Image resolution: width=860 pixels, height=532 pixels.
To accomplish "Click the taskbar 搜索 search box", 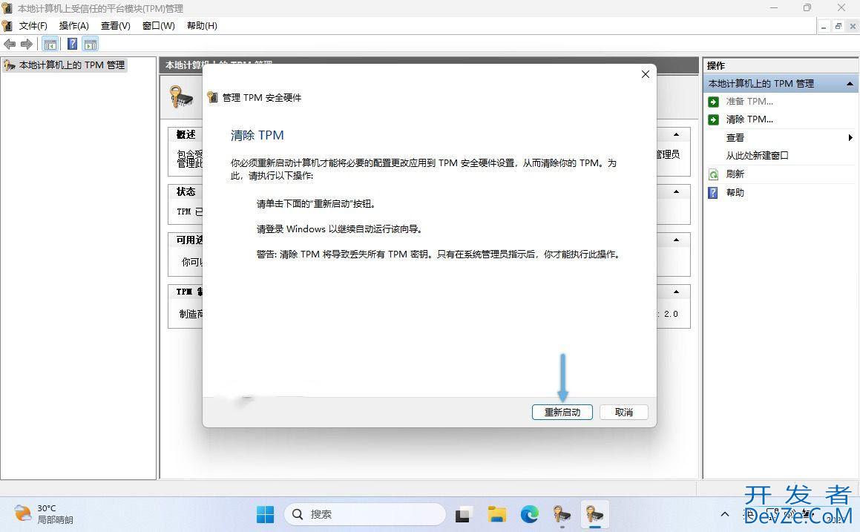I will coord(365,514).
